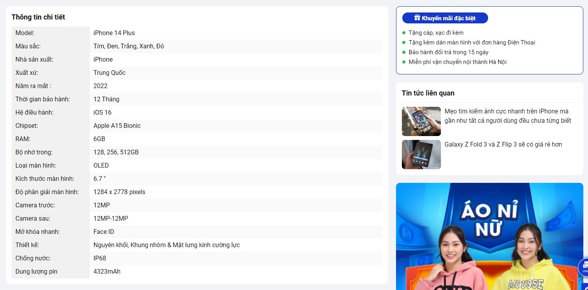The height and width of the screenshot is (290, 588).
Task: Click the '2022' release year value
Action: point(101,86)
